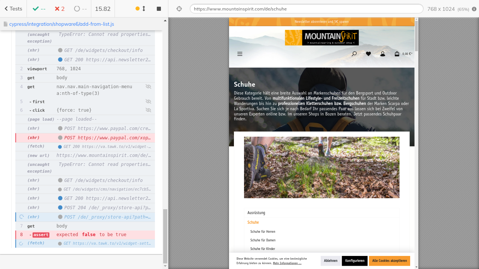The image size is (479, 269).
Task: Select Schuhe für Herren subcategory
Action: coord(263,232)
